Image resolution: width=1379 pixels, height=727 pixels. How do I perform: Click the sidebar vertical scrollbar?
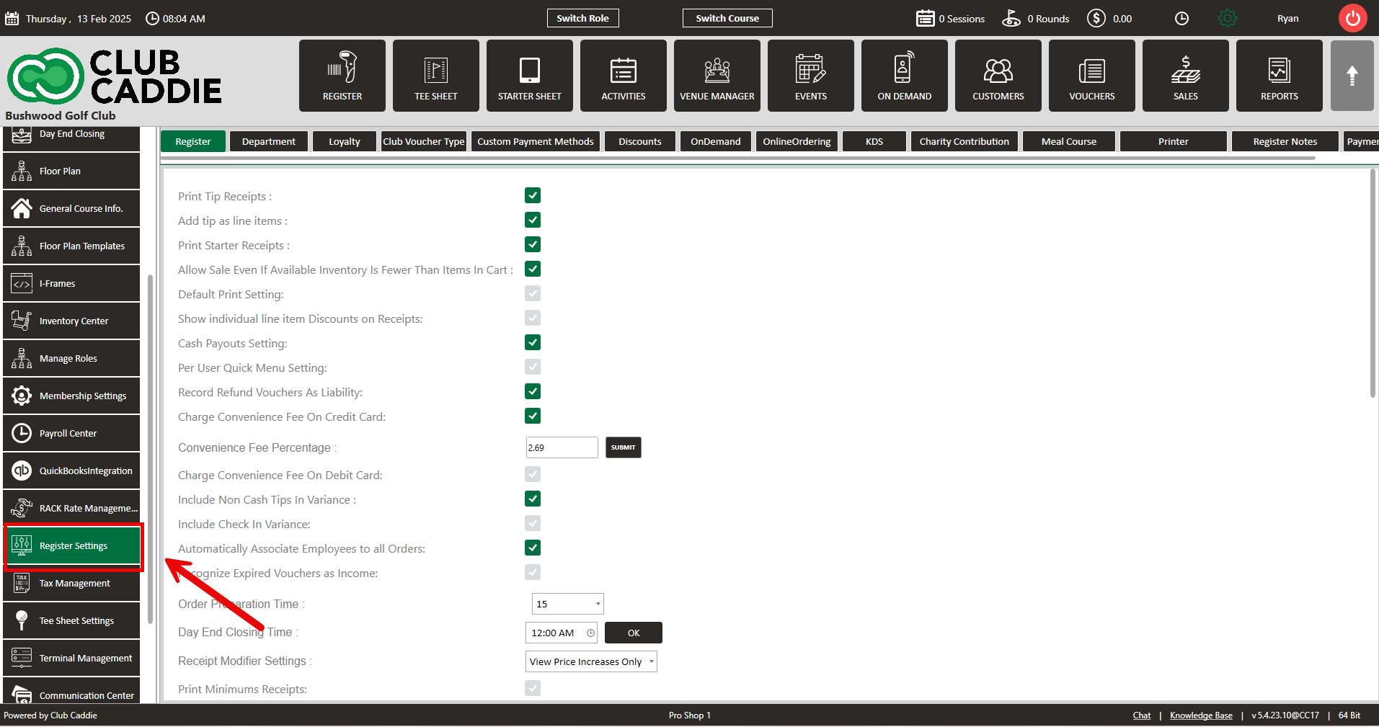(150, 449)
